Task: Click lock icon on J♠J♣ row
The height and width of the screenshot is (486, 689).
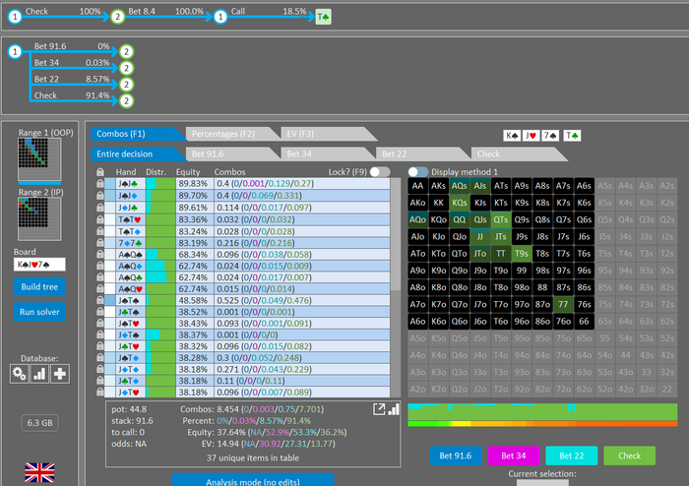Action: (100, 184)
